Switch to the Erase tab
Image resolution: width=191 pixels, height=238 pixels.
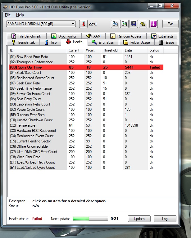pyautogui.click(x=166, y=42)
